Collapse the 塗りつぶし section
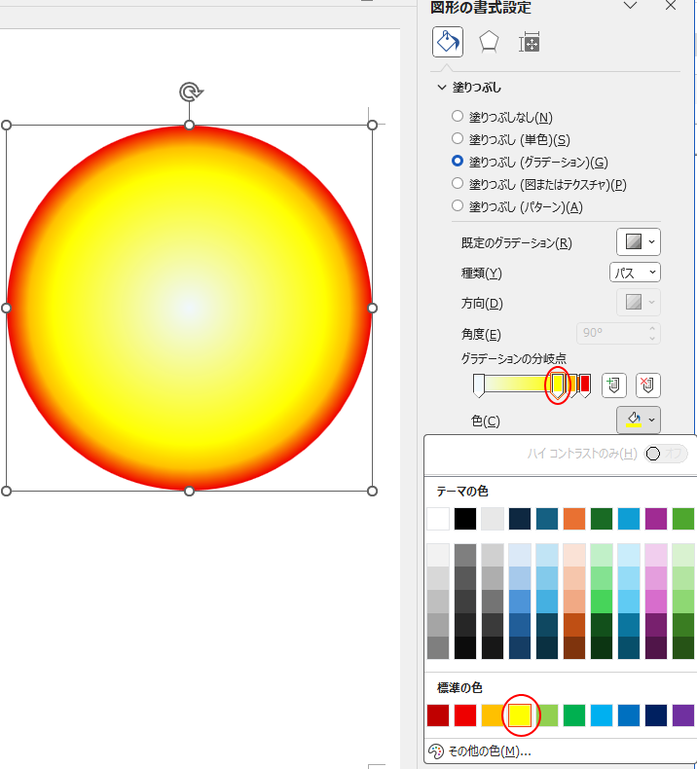Image resolution: width=697 pixels, height=769 pixels. click(441, 88)
